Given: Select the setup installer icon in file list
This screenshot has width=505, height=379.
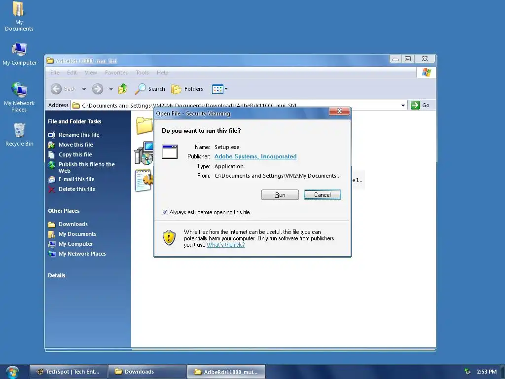Looking at the screenshot, I should coord(144,153).
